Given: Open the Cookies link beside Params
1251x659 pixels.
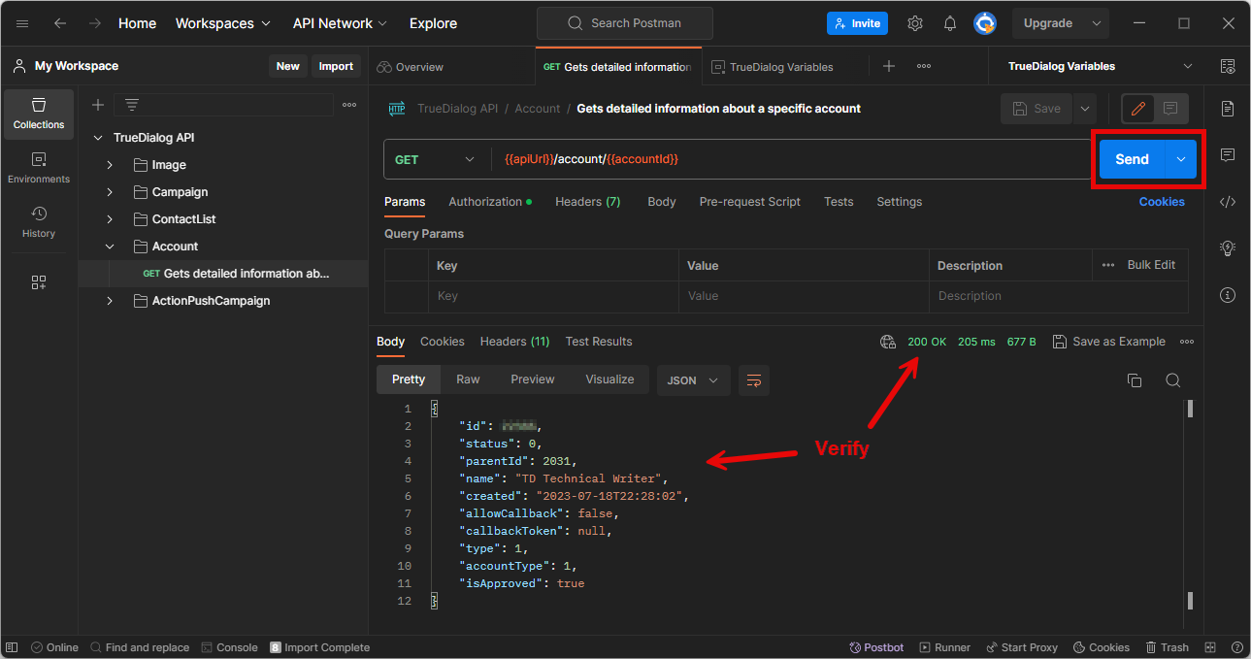Looking at the screenshot, I should coord(1162,202).
